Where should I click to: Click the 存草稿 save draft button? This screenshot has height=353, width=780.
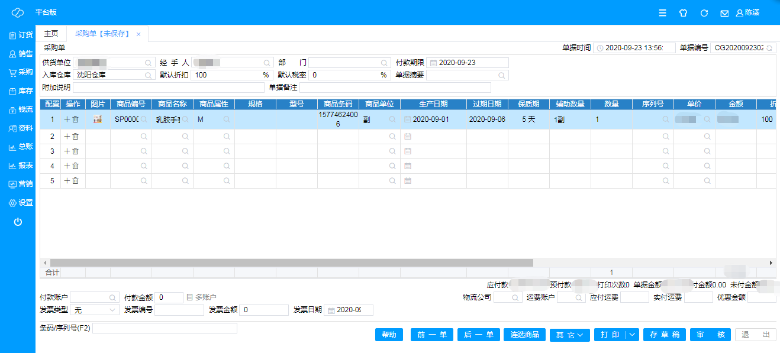[x=665, y=335]
